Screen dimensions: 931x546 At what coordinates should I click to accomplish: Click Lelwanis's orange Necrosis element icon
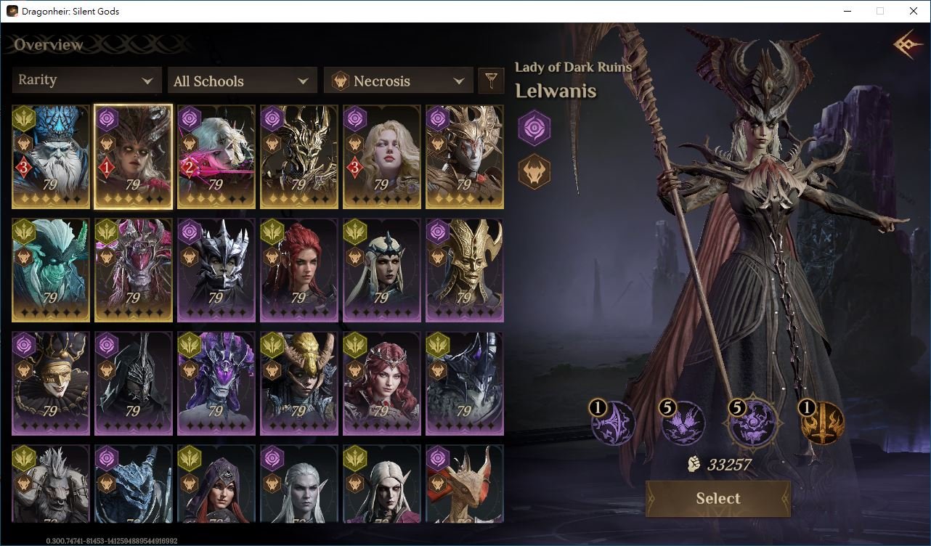click(534, 172)
